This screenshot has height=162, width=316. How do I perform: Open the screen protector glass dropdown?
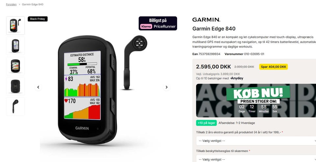pos(256,159)
